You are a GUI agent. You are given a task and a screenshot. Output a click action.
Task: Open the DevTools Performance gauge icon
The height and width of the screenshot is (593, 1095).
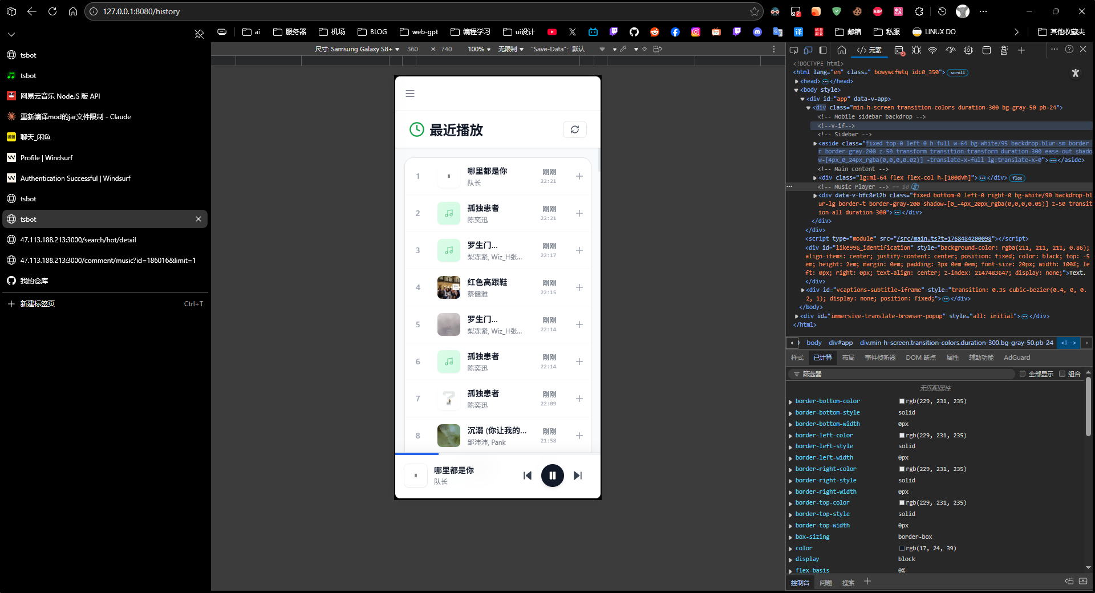pos(950,50)
